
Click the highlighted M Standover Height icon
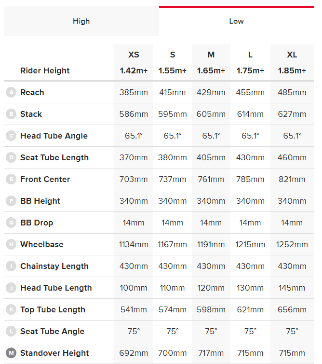pyautogui.click(x=11, y=353)
